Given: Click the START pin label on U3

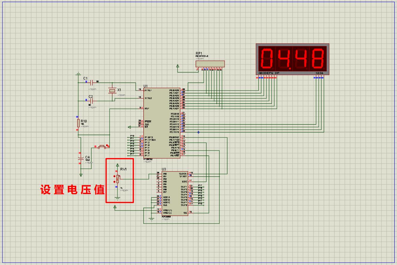Looking at the screenshot, I should pos(183,176).
